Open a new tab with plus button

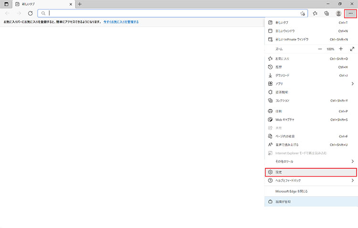(80, 4)
